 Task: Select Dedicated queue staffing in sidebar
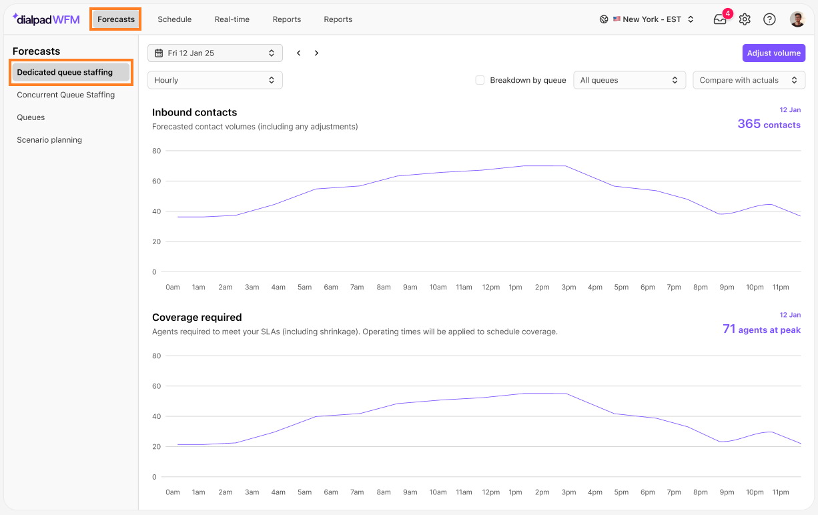click(71, 72)
